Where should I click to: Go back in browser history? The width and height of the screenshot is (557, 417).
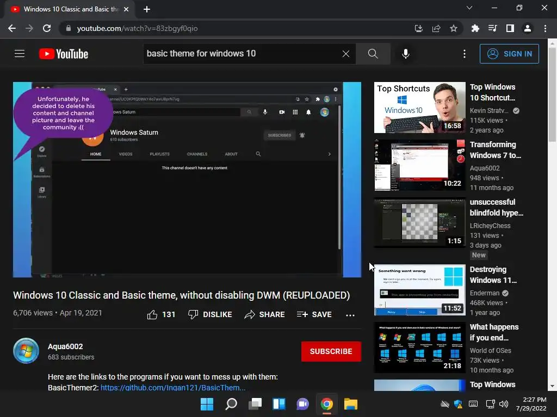point(12,28)
